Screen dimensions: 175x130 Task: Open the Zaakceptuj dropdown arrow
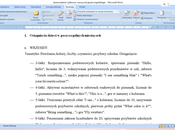(x=127, y=20)
